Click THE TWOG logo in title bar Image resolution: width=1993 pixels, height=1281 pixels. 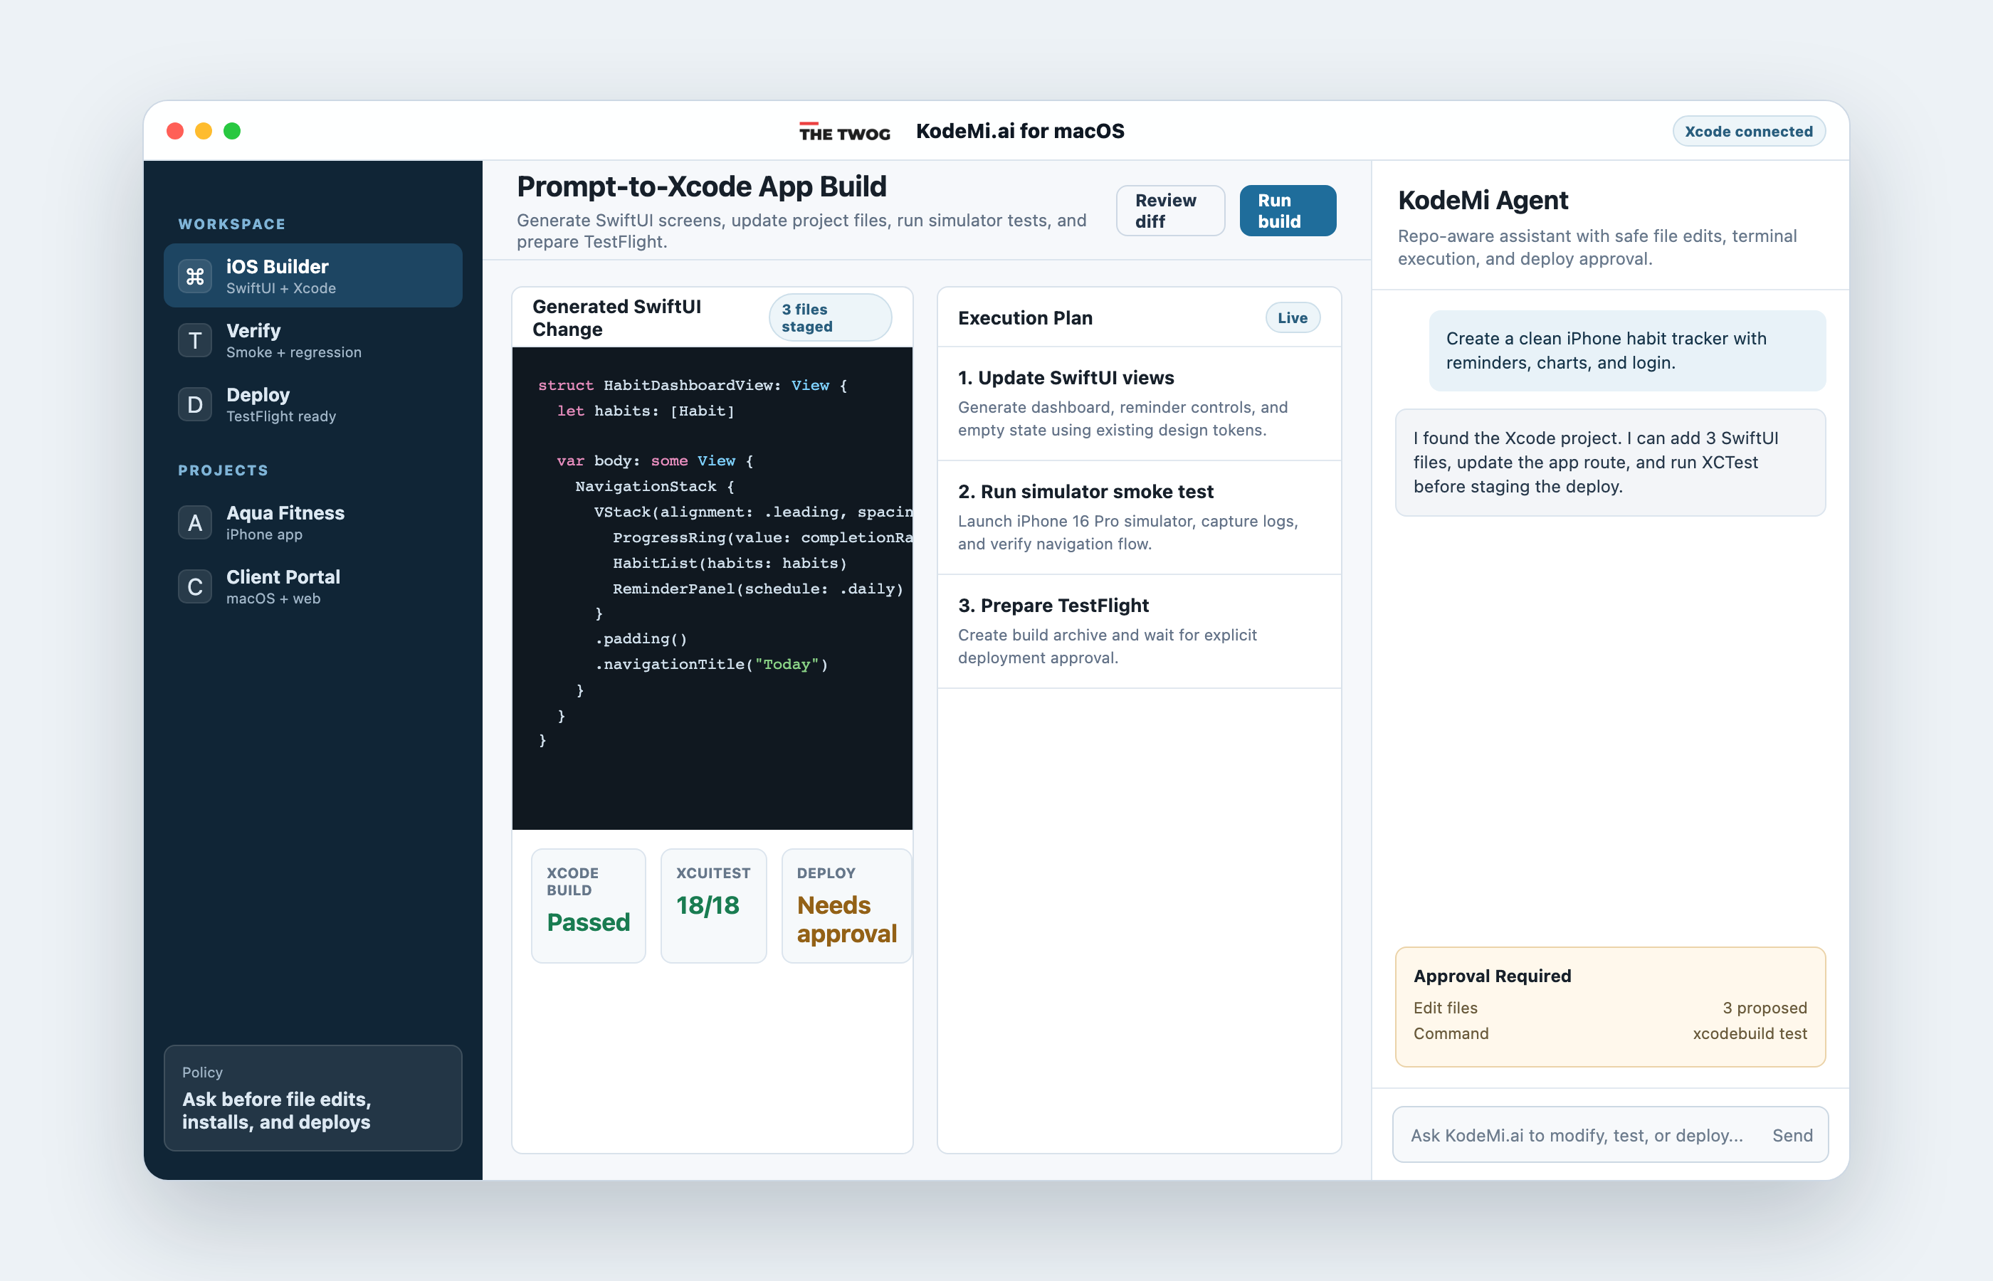click(x=844, y=132)
